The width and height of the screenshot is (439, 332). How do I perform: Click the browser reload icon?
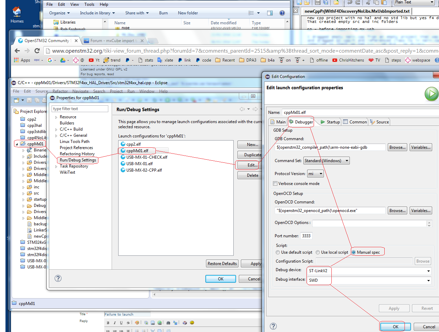coord(37,51)
